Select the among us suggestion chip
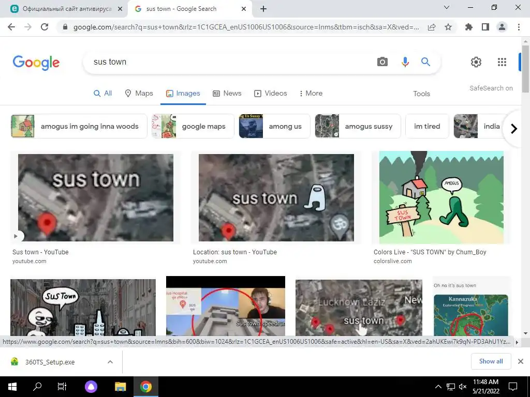This screenshot has width=530, height=397. [274, 126]
